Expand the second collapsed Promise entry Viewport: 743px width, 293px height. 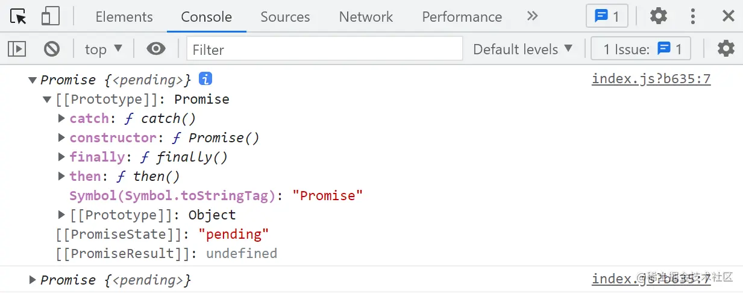[x=33, y=280]
